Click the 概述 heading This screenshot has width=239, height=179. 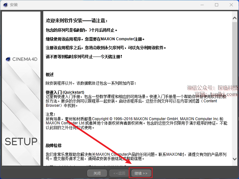click(x=50, y=74)
